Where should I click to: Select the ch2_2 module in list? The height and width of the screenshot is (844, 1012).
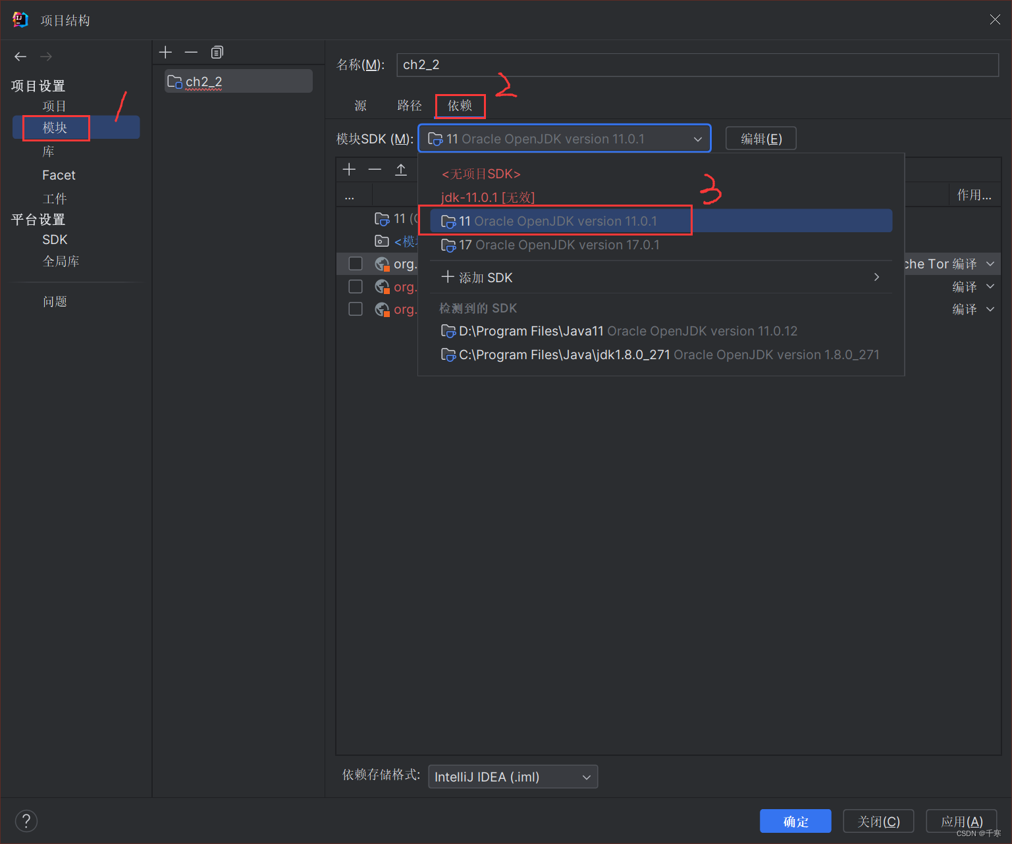(238, 82)
